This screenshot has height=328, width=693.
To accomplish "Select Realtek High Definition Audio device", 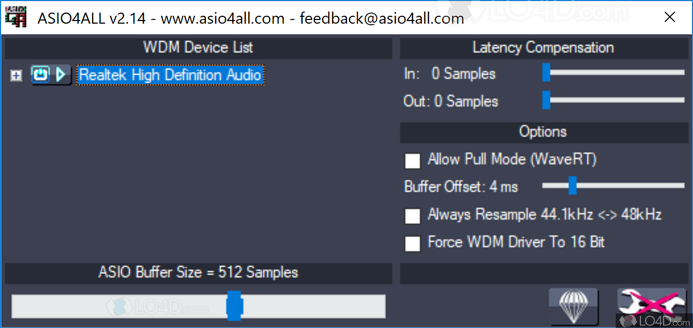I will pyautogui.click(x=170, y=75).
